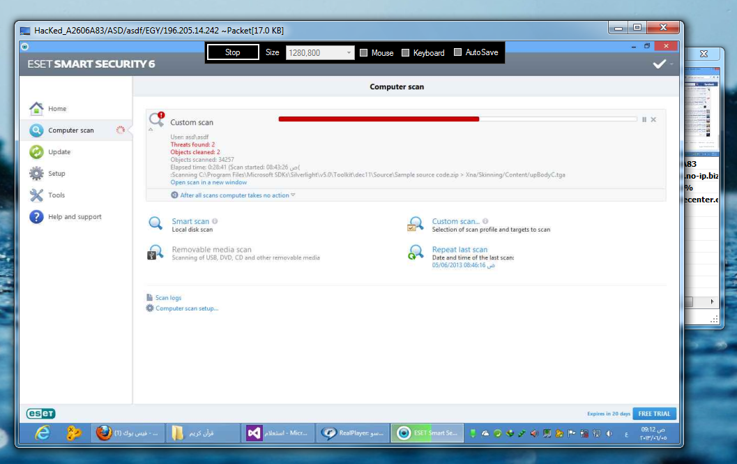Open Scan logs
737x464 pixels.
tap(168, 298)
